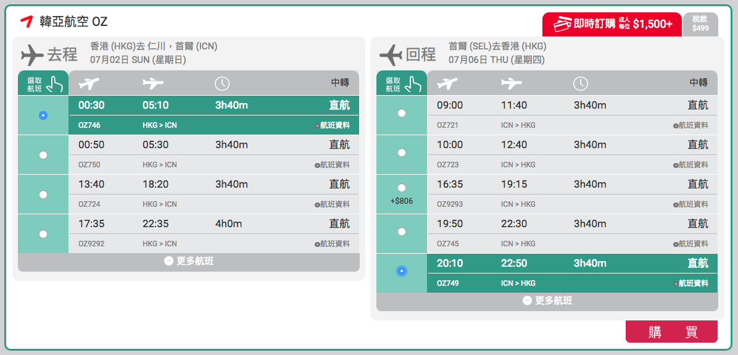This screenshot has width=738, height=355.
Task: Click the 即時訂購 instant booking button
Action: 612,24
